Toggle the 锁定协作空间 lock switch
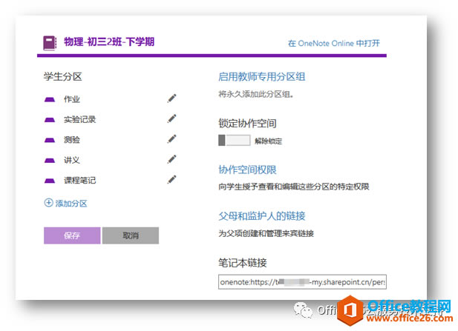Viewport: 458px width, 331px height. click(x=235, y=140)
